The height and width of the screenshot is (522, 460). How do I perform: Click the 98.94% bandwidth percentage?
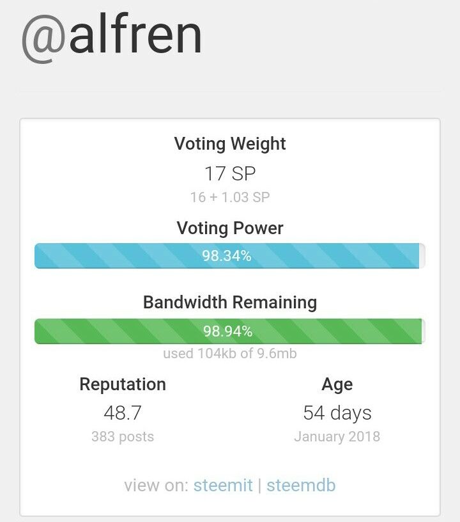228,331
